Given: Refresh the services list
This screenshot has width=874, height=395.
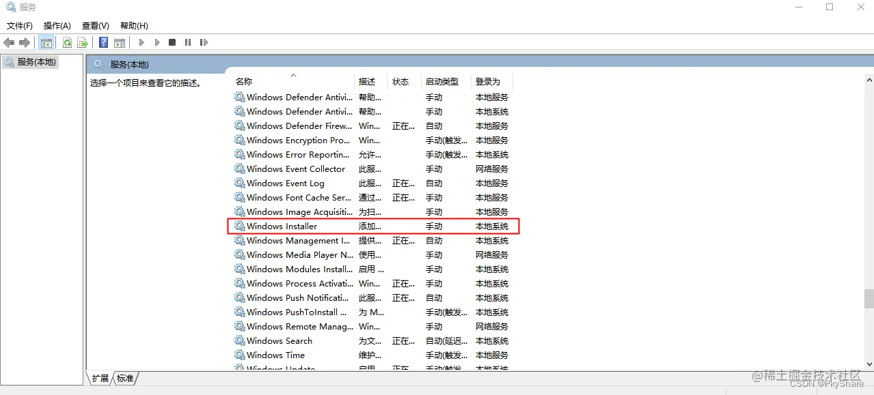Looking at the screenshot, I should coord(68,42).
